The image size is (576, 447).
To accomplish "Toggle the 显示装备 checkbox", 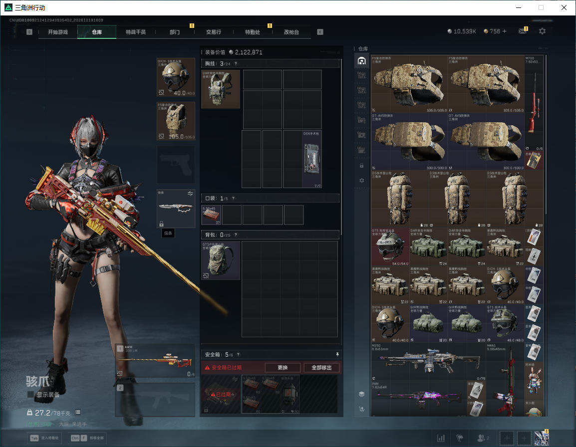I will click(x=30, y=395).
